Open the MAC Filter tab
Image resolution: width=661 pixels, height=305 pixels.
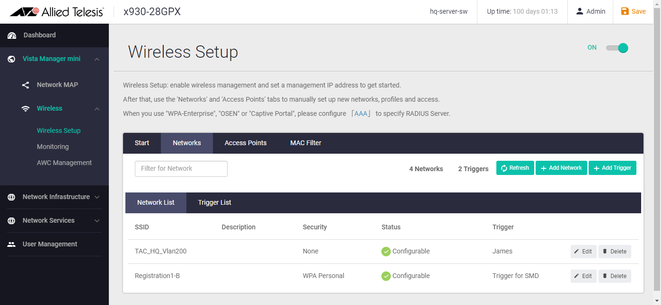[306, 143]
